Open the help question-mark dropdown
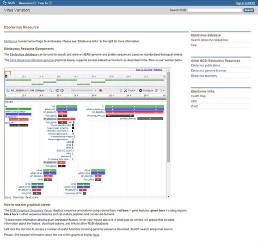The image size is (258, 241). pos(162,91)
